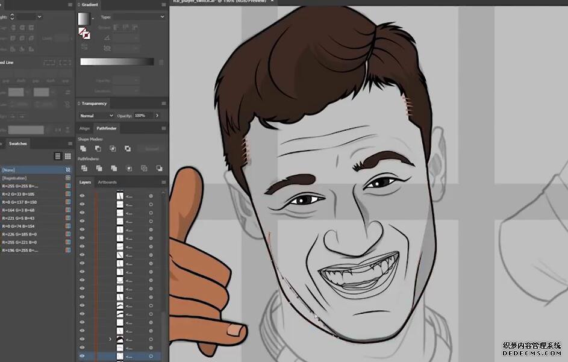The image size is (568, 362).
Task: Toggle visibility of the highlighted layer row
Action: [83, 356]
